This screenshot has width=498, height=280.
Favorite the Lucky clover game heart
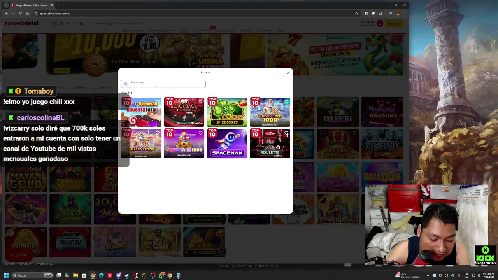coord(244,102)
